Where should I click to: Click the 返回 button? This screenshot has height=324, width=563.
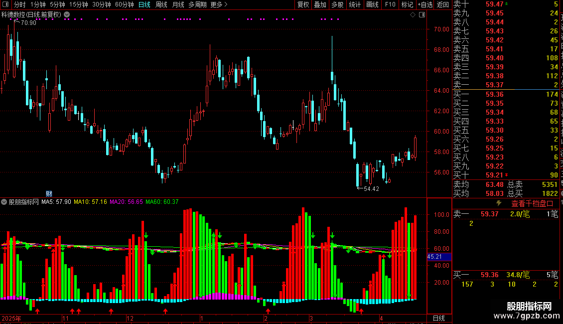point(443,4)
